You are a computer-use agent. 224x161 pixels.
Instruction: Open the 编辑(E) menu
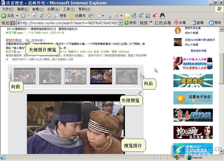point(23,9)
